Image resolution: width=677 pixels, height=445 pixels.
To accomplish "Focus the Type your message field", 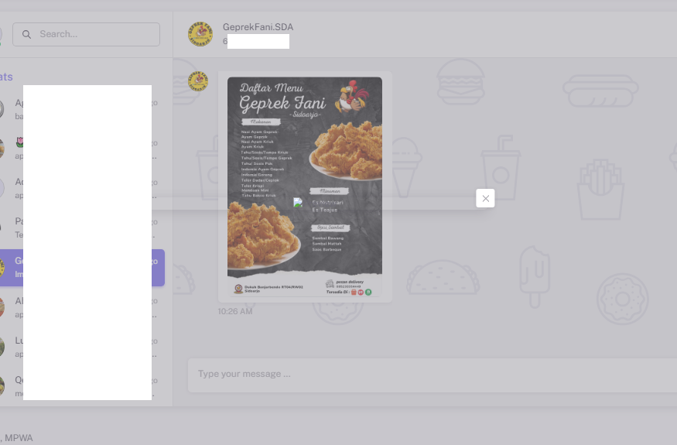I will (432, 374).
